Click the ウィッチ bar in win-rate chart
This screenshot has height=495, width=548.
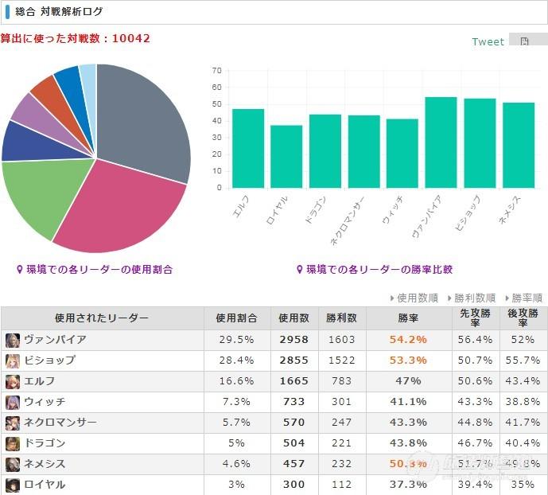402,154
